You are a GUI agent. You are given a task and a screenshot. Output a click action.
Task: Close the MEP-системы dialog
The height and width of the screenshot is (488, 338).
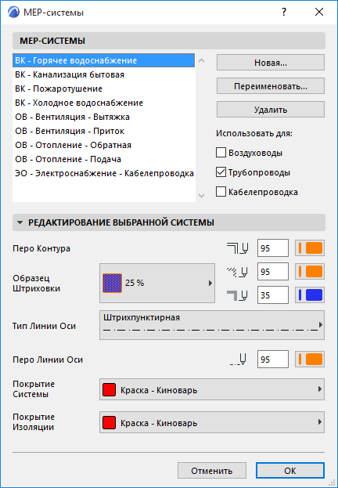pyautogui.click(x=319, y=12)
